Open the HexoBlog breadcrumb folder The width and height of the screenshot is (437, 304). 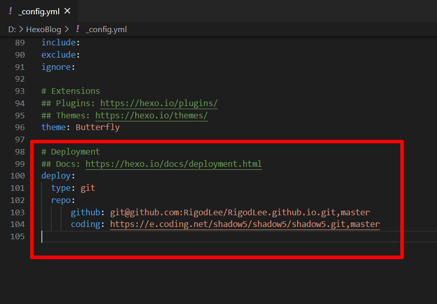coord(43,29)
